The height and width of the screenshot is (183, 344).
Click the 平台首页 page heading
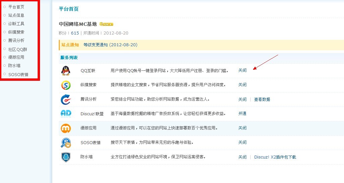coord(69,9)
